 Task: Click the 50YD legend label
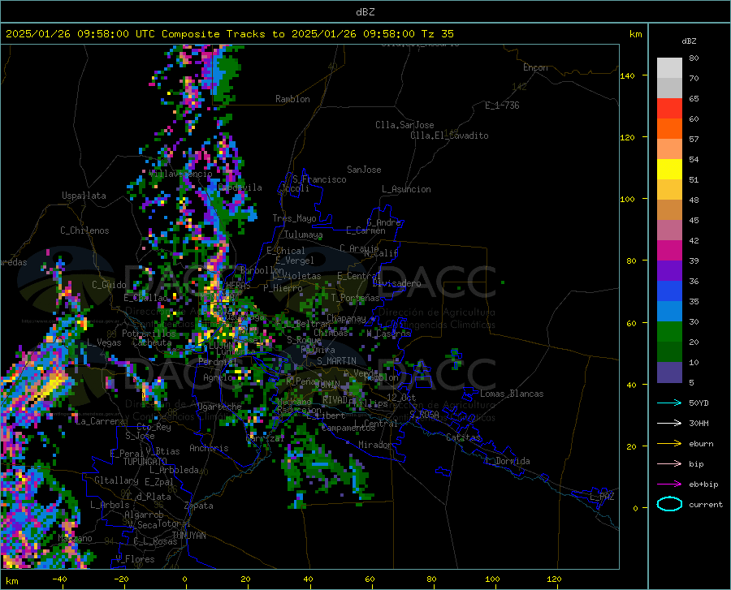[699, 403]
